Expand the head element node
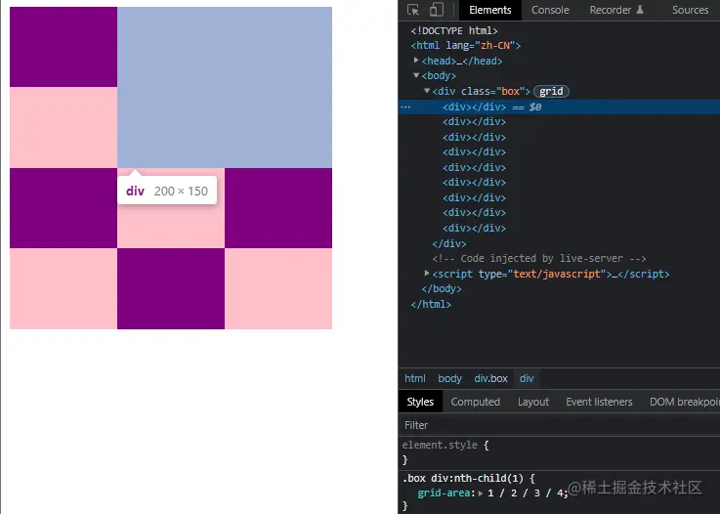Image resolution: width=720 pixels, height=514 pixels. 416,61
